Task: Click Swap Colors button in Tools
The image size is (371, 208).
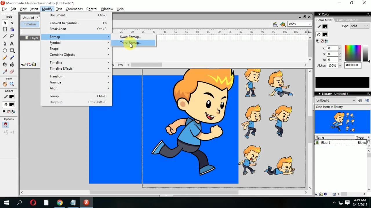Action: (x=13, y=112)
